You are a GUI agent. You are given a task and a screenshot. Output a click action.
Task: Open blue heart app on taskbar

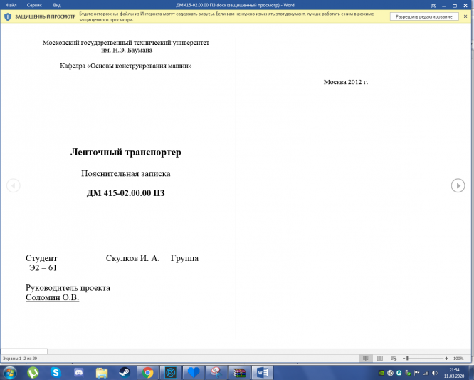tap(193, 372)
